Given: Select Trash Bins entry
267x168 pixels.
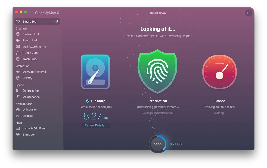Looking at the screenshot, I should [29, 59].
